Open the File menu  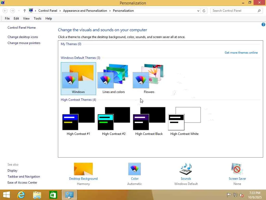[x=7, y=18]
